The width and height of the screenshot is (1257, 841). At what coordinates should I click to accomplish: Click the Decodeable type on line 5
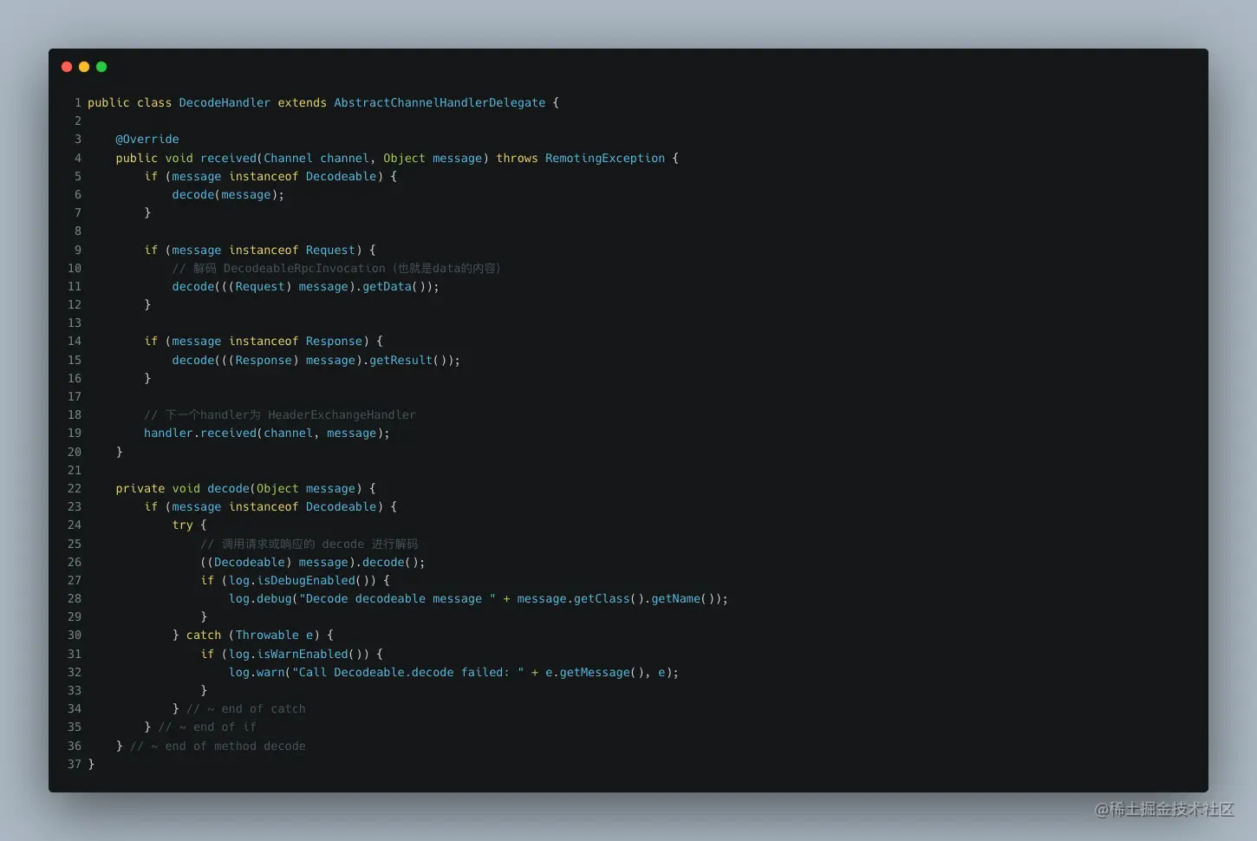pos(341,176)
